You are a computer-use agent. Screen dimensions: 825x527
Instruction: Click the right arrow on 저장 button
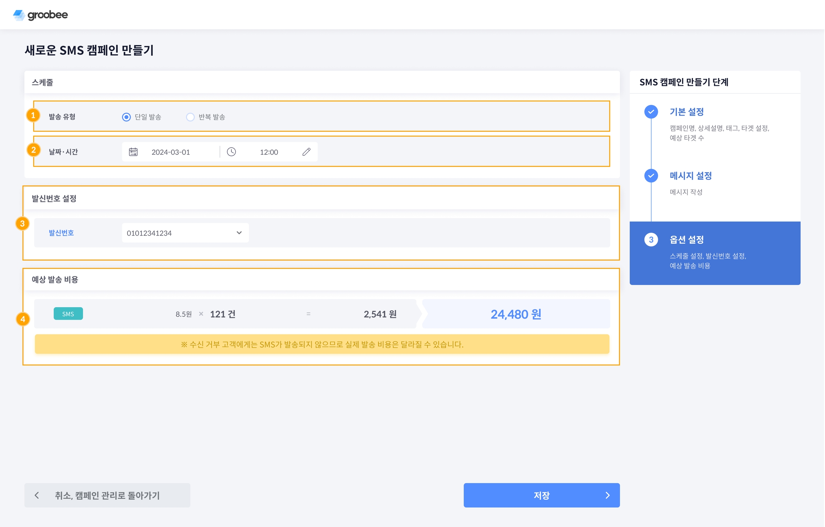click(608, 495)
